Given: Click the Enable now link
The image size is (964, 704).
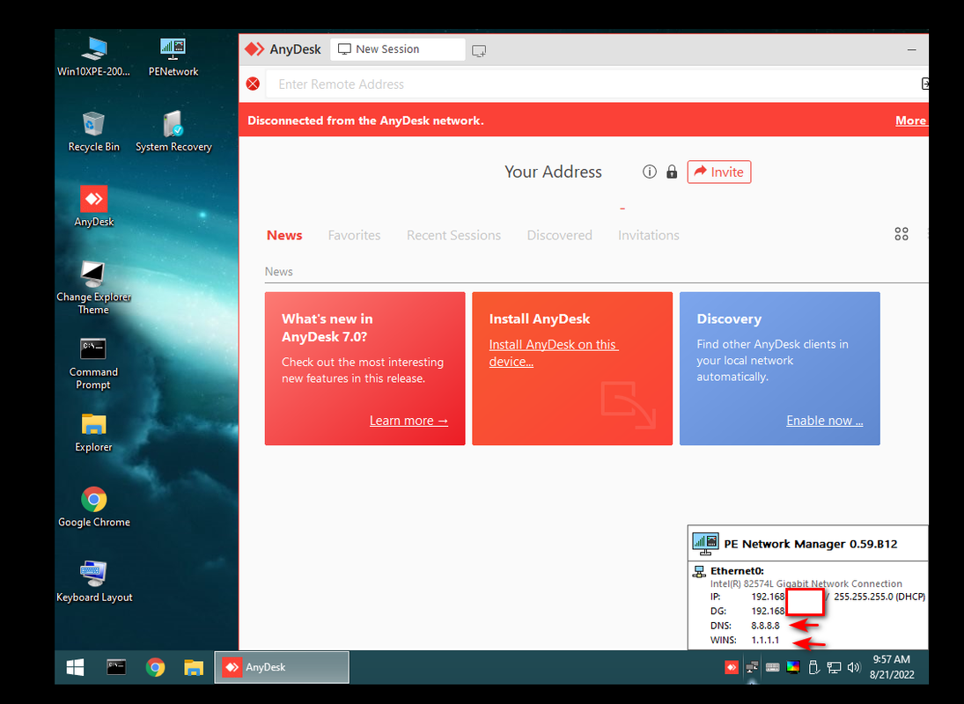Looking at the screenshot, I should (x=824, y=421).
